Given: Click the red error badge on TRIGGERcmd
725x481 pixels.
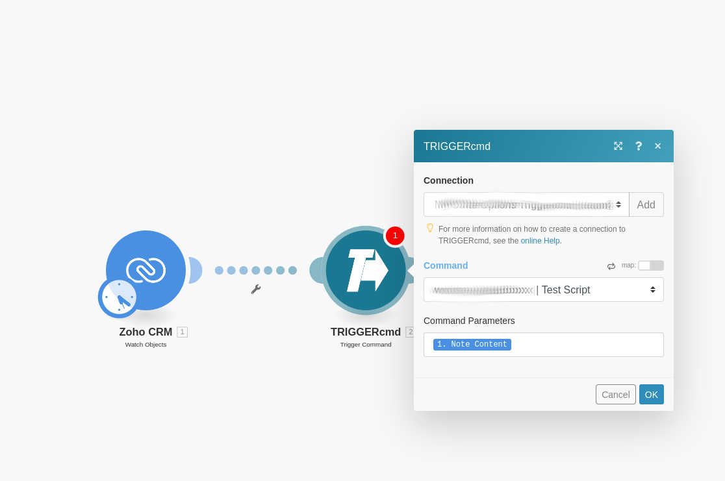Looking at the screenshot, I should 395,236.
